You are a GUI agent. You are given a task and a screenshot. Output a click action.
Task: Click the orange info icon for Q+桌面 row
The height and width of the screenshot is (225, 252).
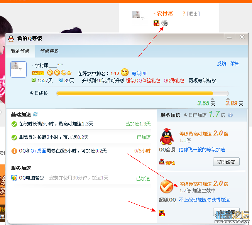click(x=14, y=151)
